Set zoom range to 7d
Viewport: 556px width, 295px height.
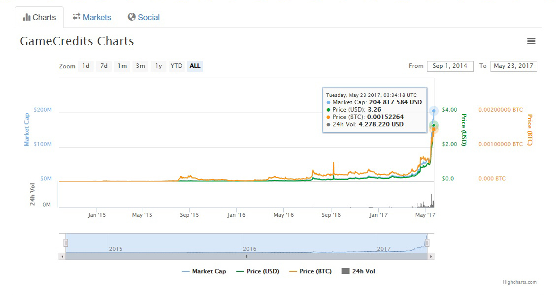coord(104,66)
